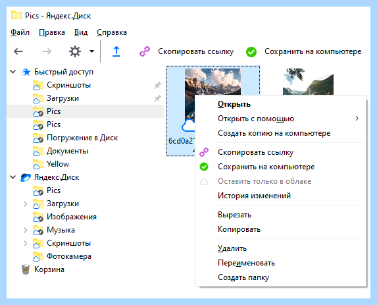Click the pin icon beside quick-access Скриншоты
Viewport: 377px width, 305px height.
click(157, 85)
